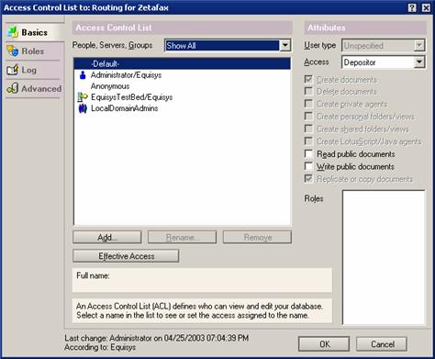Click the Access label

(317, 62)
